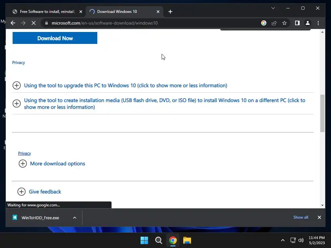Open the side panel icon
331x248 pixels.
coord(297,23)
